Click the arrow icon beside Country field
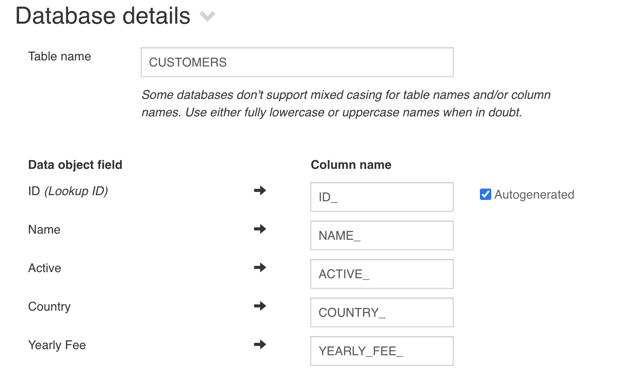This screenshot has height=371, width=632. (260, 306)
